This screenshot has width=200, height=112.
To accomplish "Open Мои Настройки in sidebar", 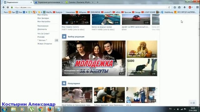I will click(44, 21).
